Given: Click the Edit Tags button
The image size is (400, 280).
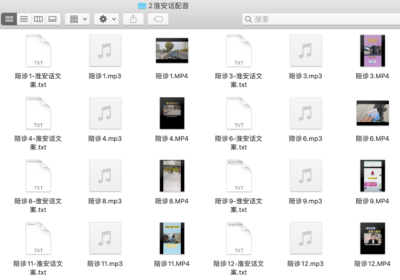Looking at the screenshot, I should coord(158,19).
